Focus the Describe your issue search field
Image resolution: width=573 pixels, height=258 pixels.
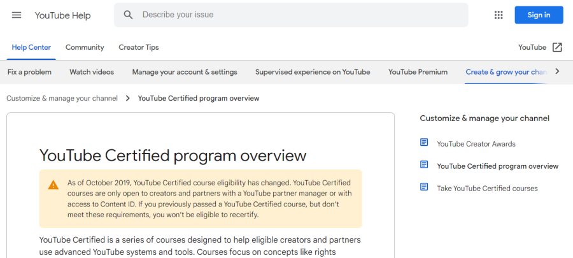click(x=291, y=15)
